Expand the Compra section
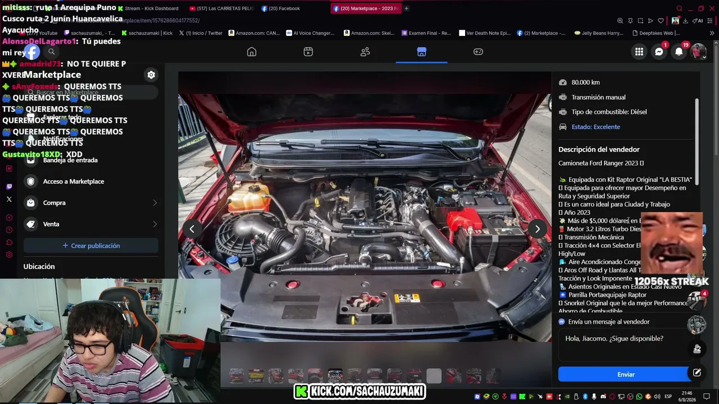Viewport: 719px width, 404px height. [x=91, y=203]
